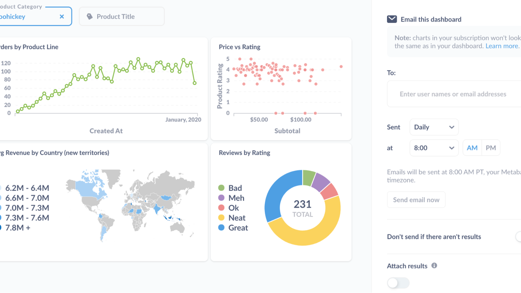The image size is (521, 293).
Task: Open the Daily frequency dropdown
Action: [434, 127]
